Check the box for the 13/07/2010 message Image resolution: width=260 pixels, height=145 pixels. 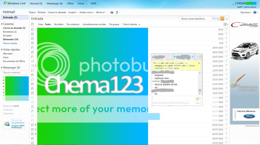(x=33, y=93)
